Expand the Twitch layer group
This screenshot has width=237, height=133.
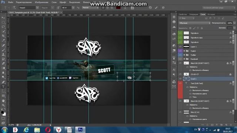tap(184, 51)
